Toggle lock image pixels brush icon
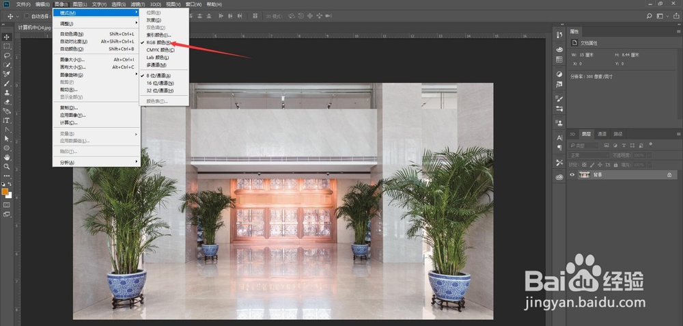683x326 pixels. [592, 165]
